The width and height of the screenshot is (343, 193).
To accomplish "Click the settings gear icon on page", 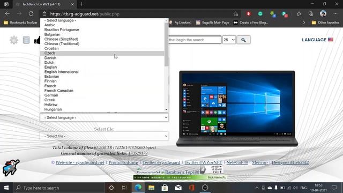I will point(14,40).
